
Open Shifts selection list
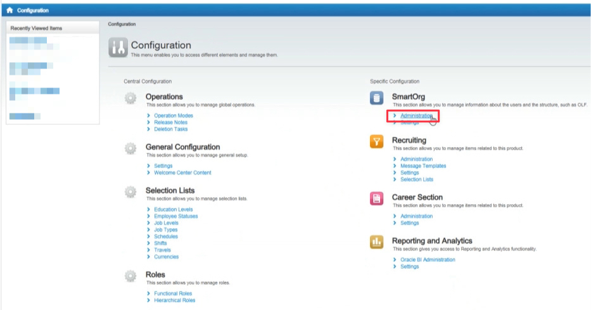click(160, 243)
